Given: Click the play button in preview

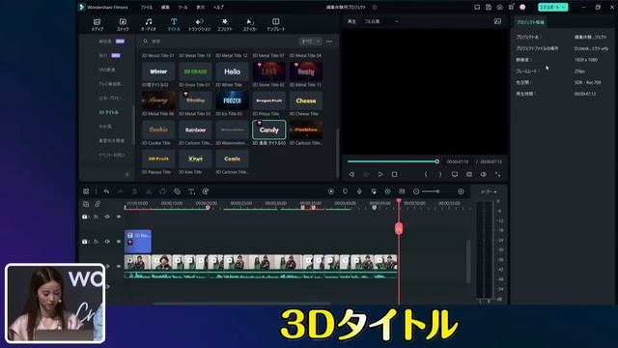Looking at the screenshot, I should pyautogui.click(x=380, y=174).
